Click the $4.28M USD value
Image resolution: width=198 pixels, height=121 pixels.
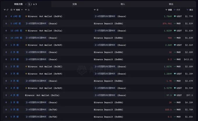189,102
